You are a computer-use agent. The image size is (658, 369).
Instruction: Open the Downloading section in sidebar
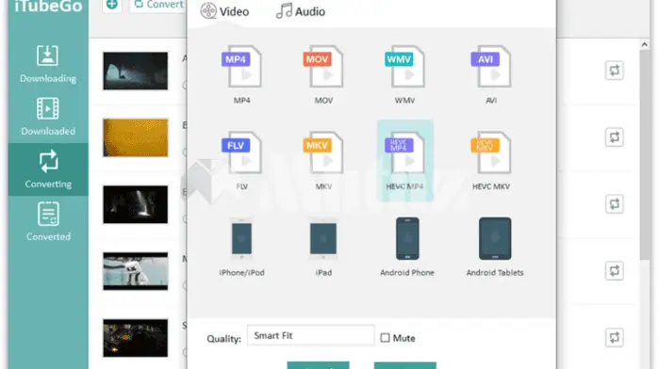point(48,64)
